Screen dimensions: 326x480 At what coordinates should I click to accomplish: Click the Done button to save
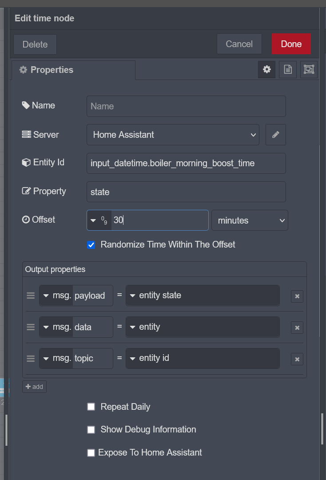pos(291,44)
